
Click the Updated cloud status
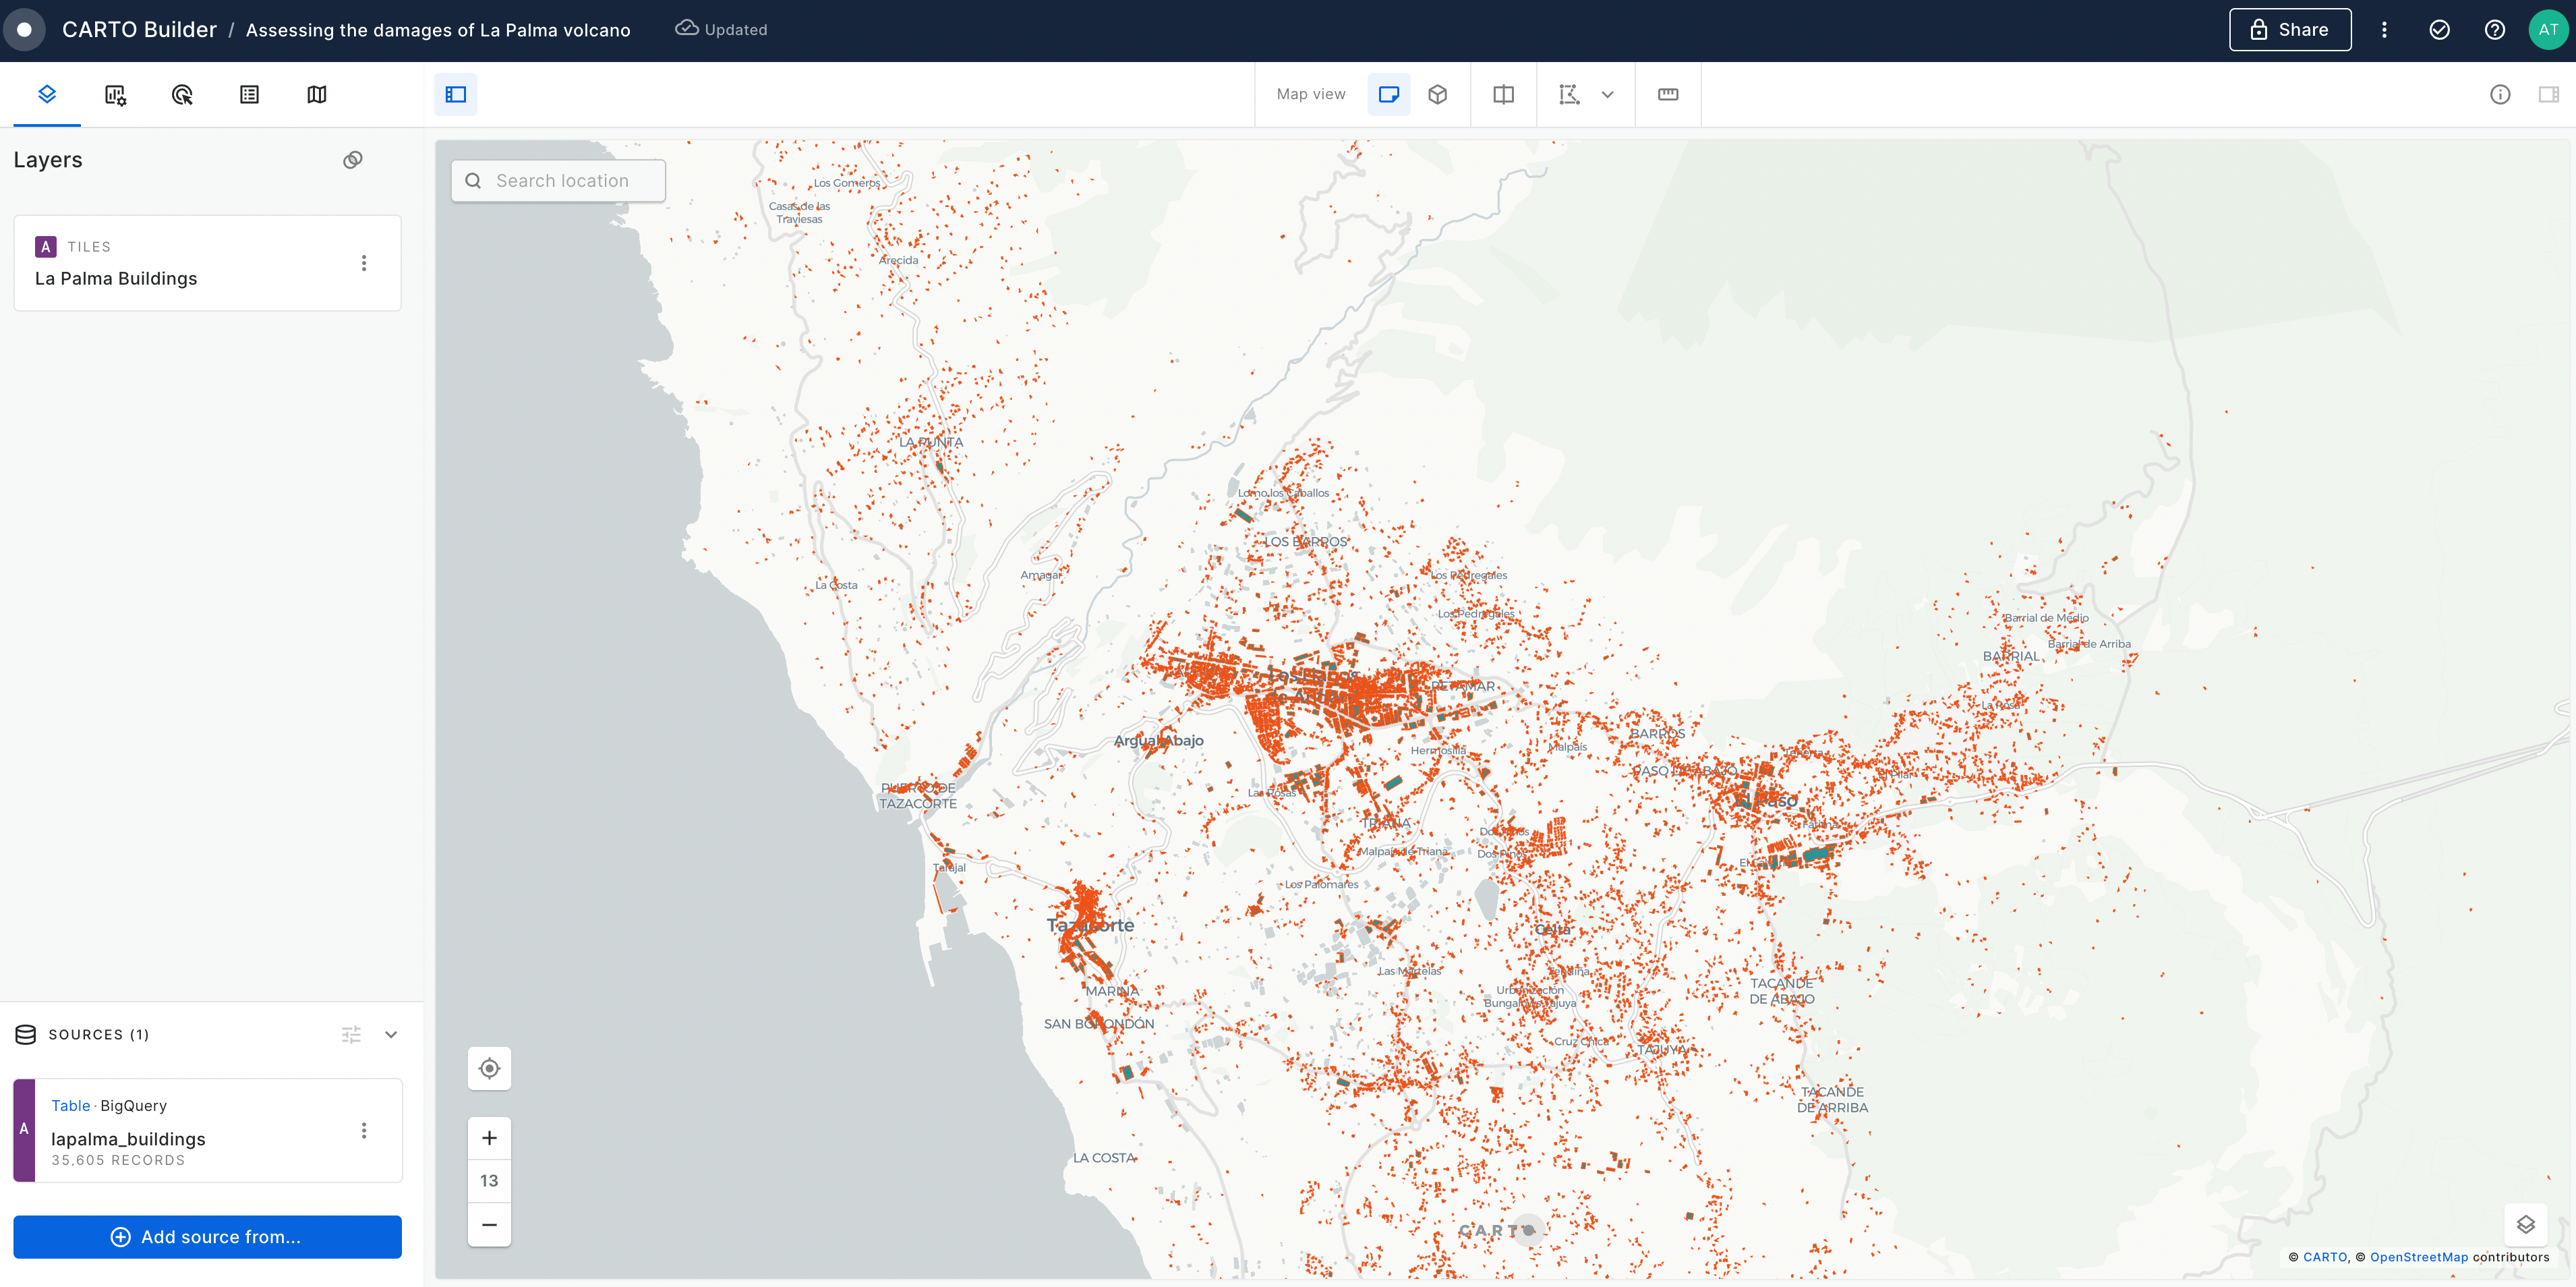(722, 29)
